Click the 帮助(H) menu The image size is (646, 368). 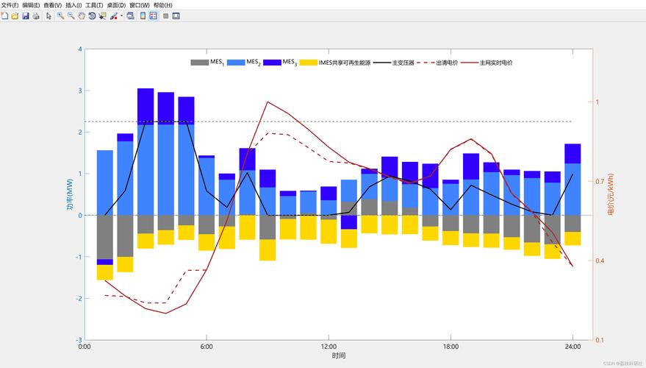tap(162, 5)
